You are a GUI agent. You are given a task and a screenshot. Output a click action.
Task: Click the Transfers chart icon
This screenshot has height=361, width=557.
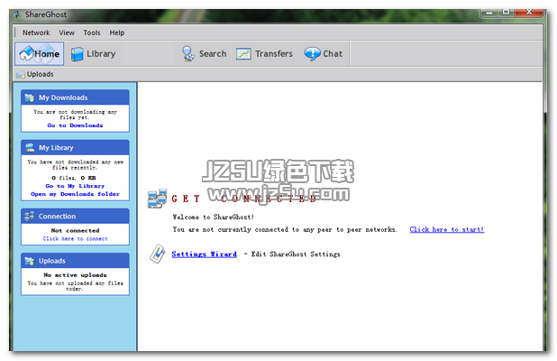point(243,54)
